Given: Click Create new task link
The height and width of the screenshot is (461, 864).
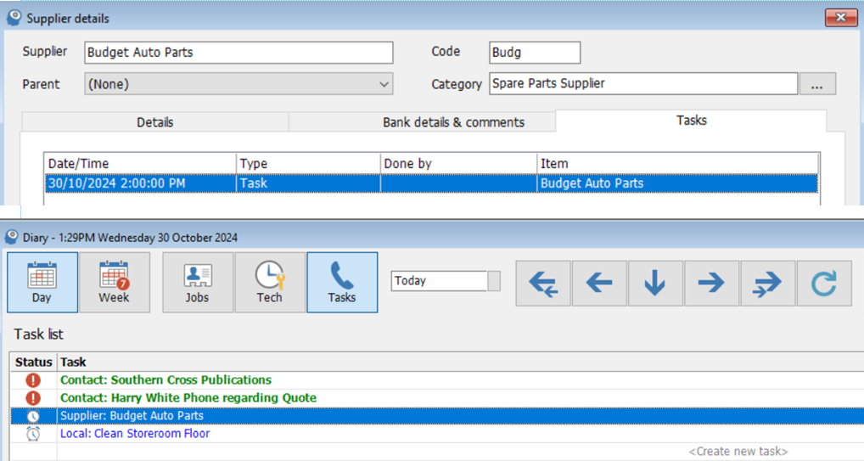Looking at the screenshot, I should (x=738, y=452).
